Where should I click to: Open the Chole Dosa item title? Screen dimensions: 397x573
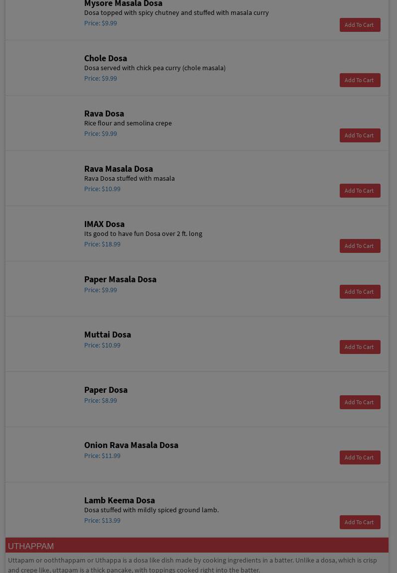pos(106,58)
